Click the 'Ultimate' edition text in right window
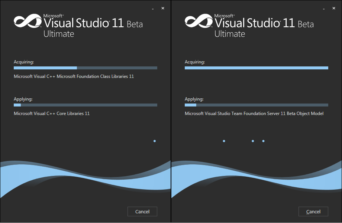The width and height of the screenshot is (342, 223). pos(230,34)
